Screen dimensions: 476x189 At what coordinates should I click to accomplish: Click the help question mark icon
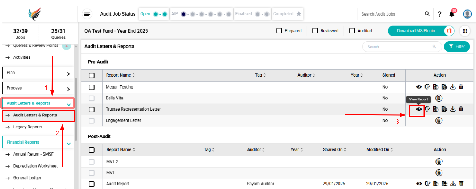tap(439, 14)
